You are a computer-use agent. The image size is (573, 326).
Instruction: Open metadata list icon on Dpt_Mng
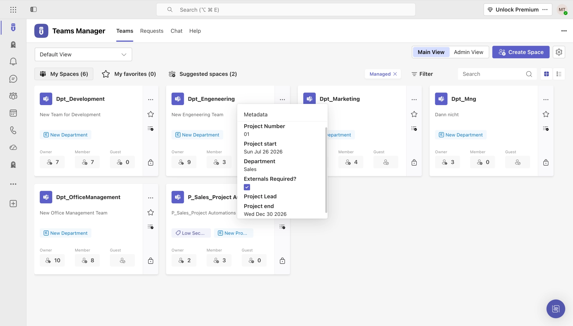546,129
